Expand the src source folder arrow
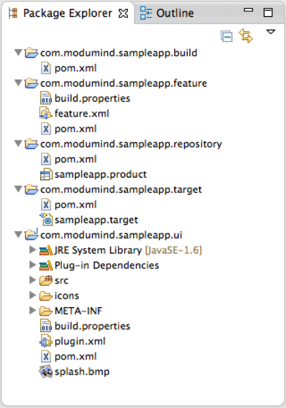This screenshot has height=408, width=286. 33,280
